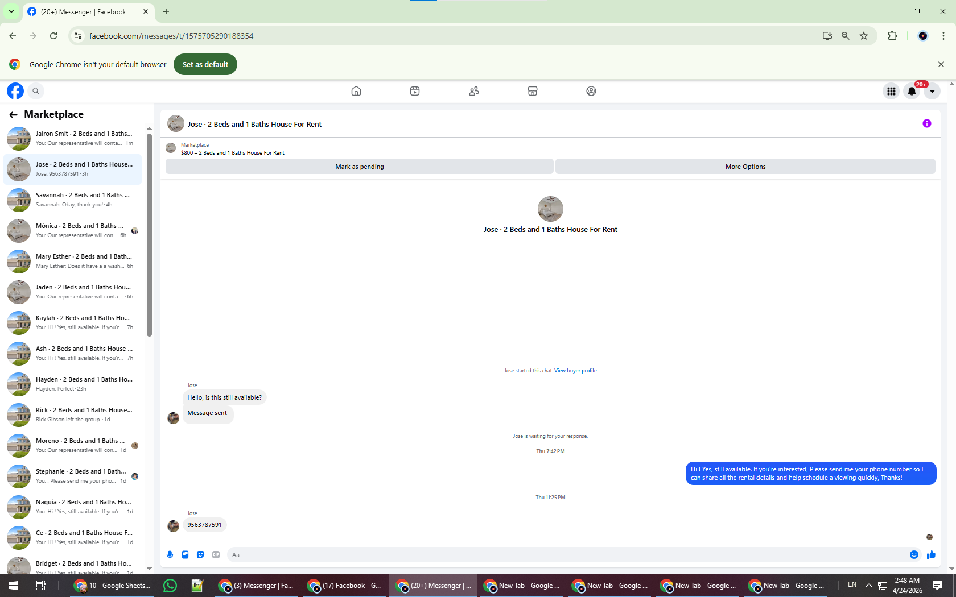The height and width of the screenshot is (597, 956).
Task: Open Jairon Smit conversation
Action: pos(73,138)
